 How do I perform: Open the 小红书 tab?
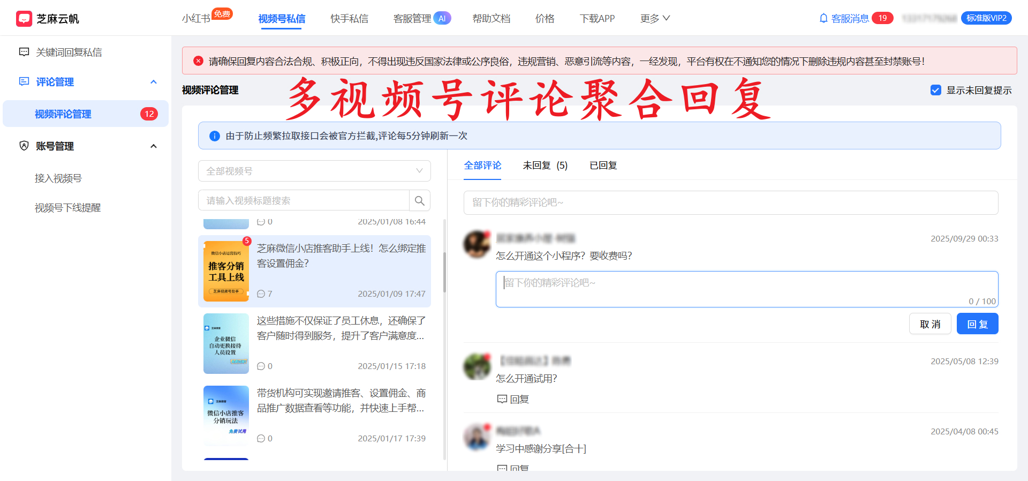[x=196, y=19]
